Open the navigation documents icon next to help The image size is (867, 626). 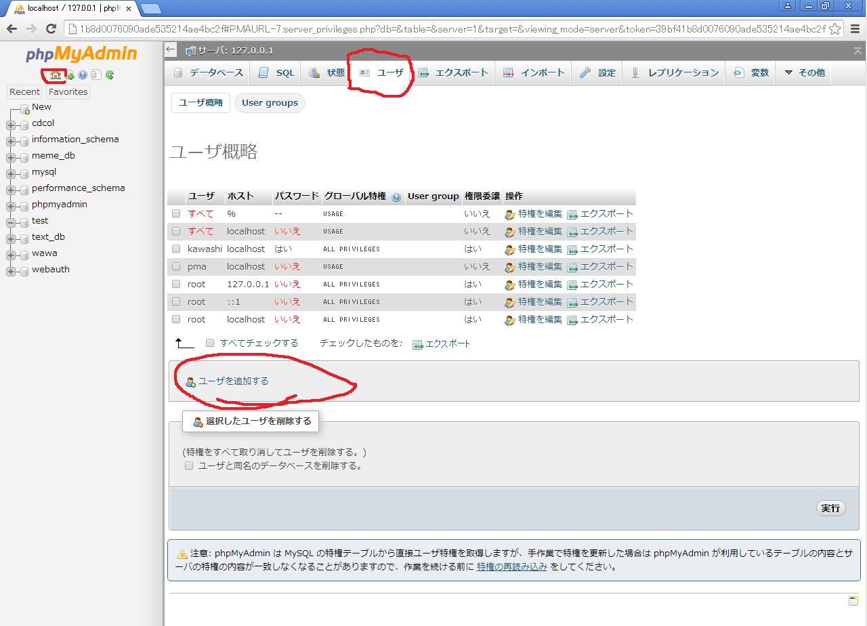click(96, 75)
